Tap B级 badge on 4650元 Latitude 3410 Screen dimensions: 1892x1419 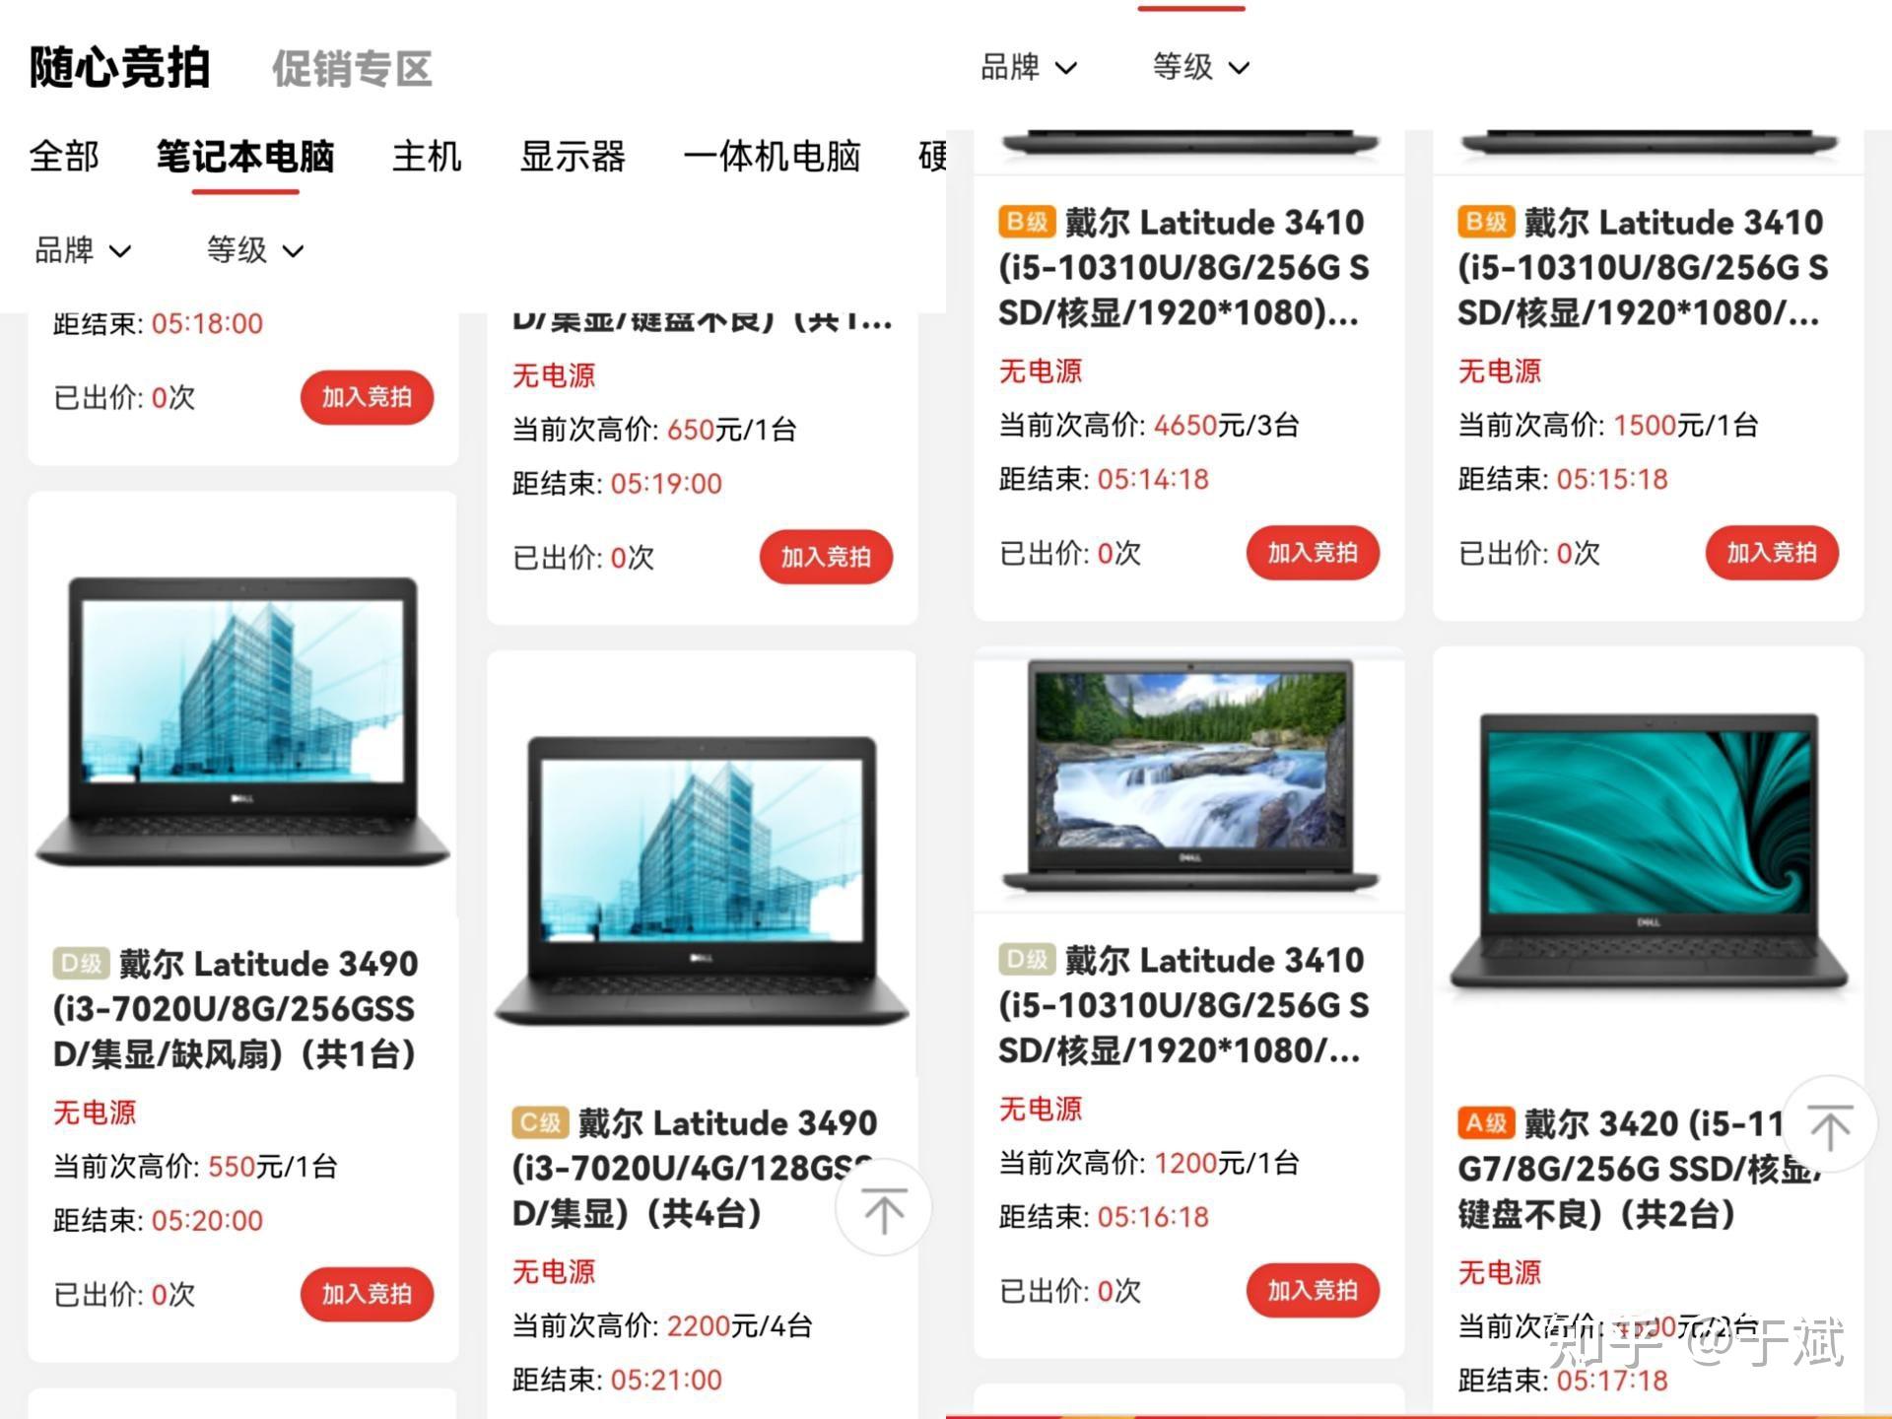[1027, 222]
